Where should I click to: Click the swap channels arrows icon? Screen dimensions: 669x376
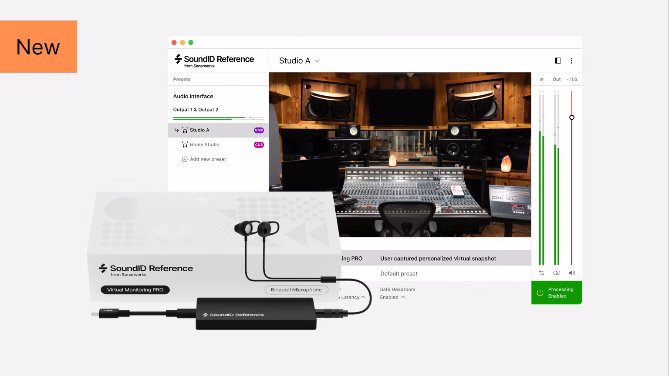click(x=541, y=273)
